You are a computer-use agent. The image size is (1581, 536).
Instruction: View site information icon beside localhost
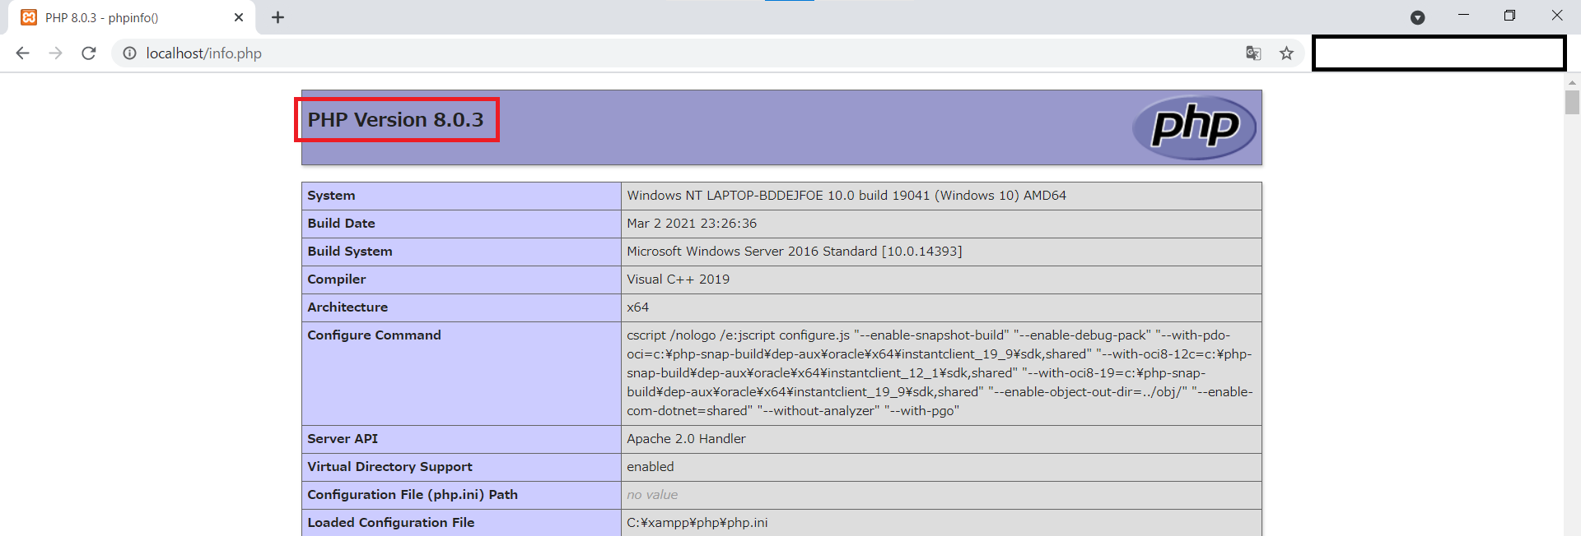point(129,53)
